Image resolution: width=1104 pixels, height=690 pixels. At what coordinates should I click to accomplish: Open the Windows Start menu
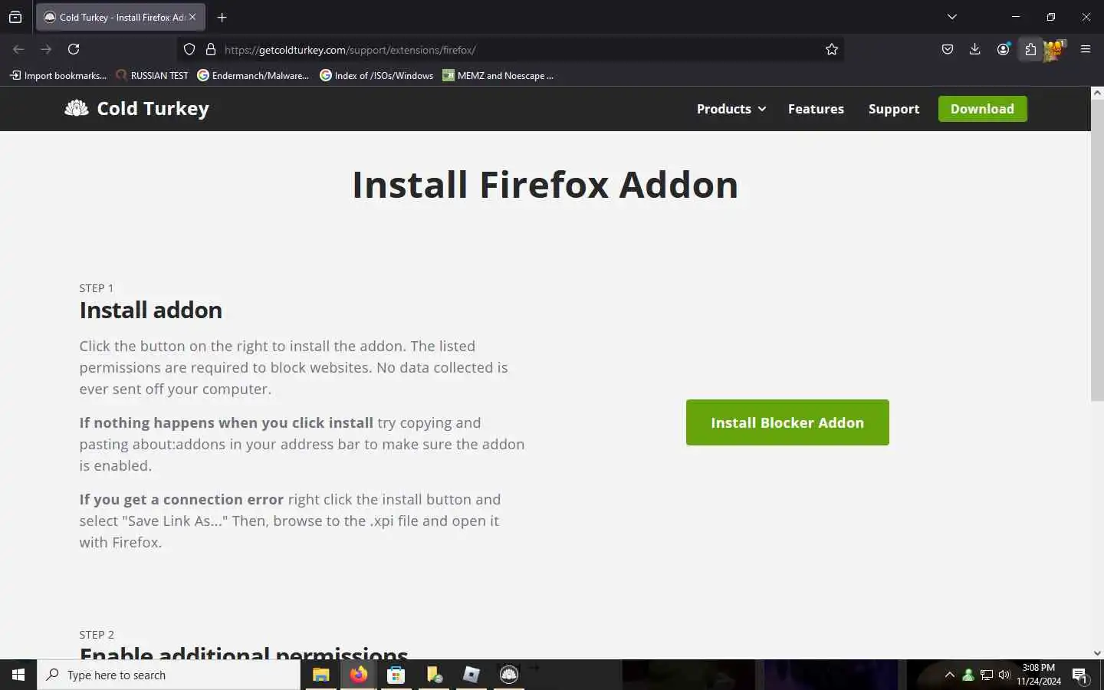coord(18,675)
